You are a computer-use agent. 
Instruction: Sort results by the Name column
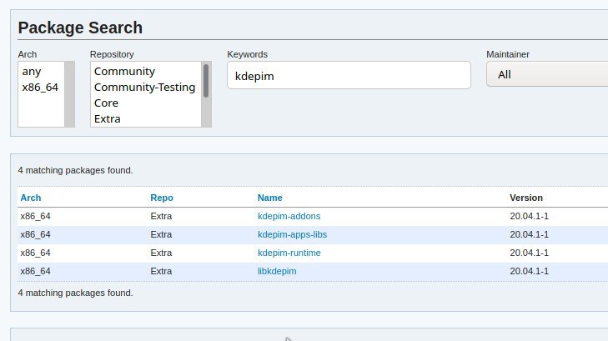coord(270,198)
